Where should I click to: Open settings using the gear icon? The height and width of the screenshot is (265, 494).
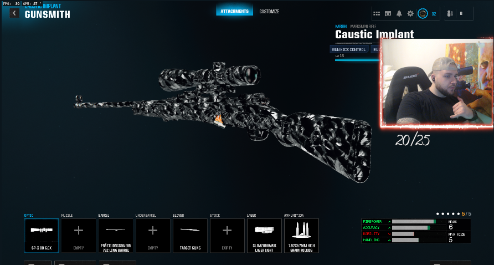[410, 13]
